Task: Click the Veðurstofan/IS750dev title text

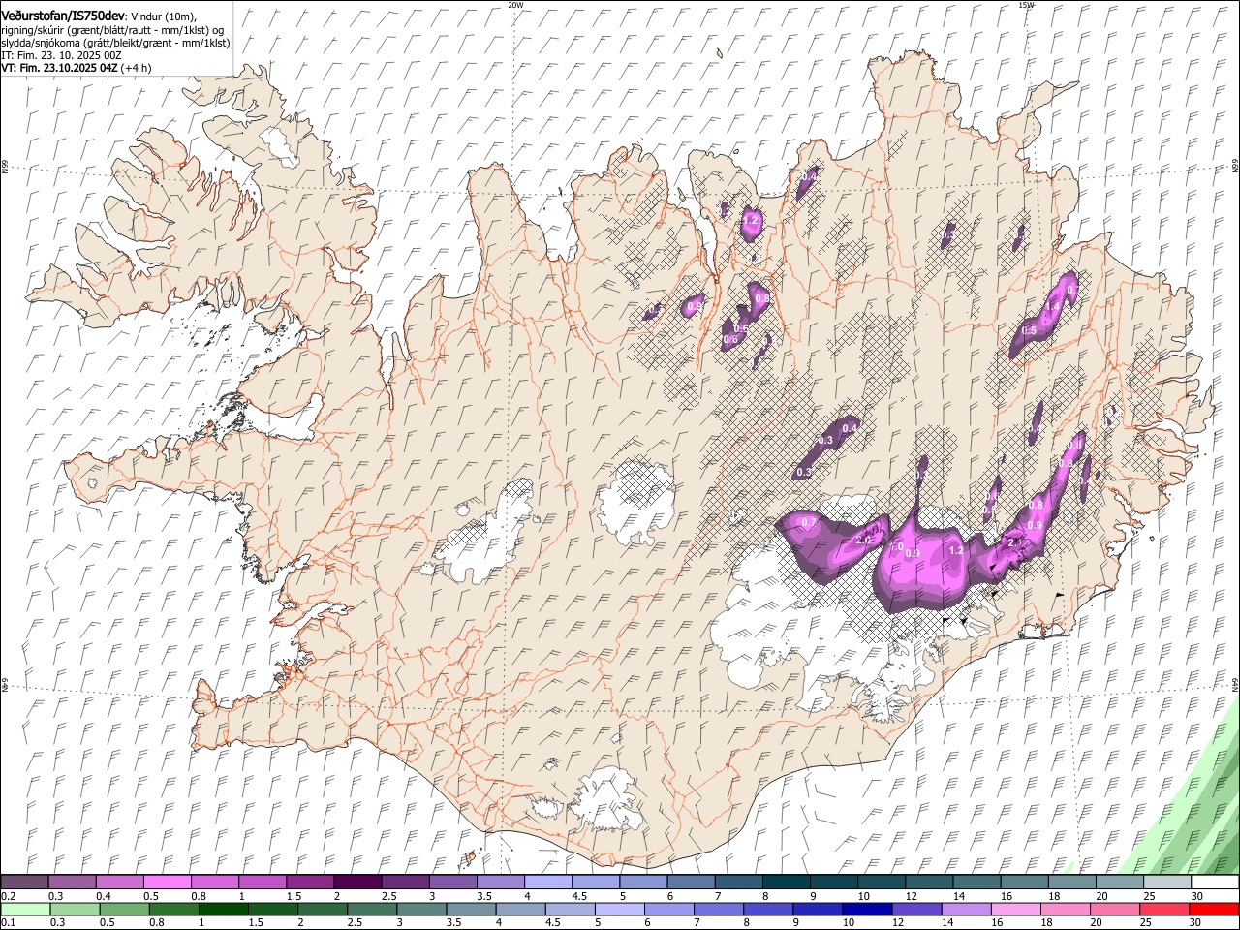Action: point(63,15)
